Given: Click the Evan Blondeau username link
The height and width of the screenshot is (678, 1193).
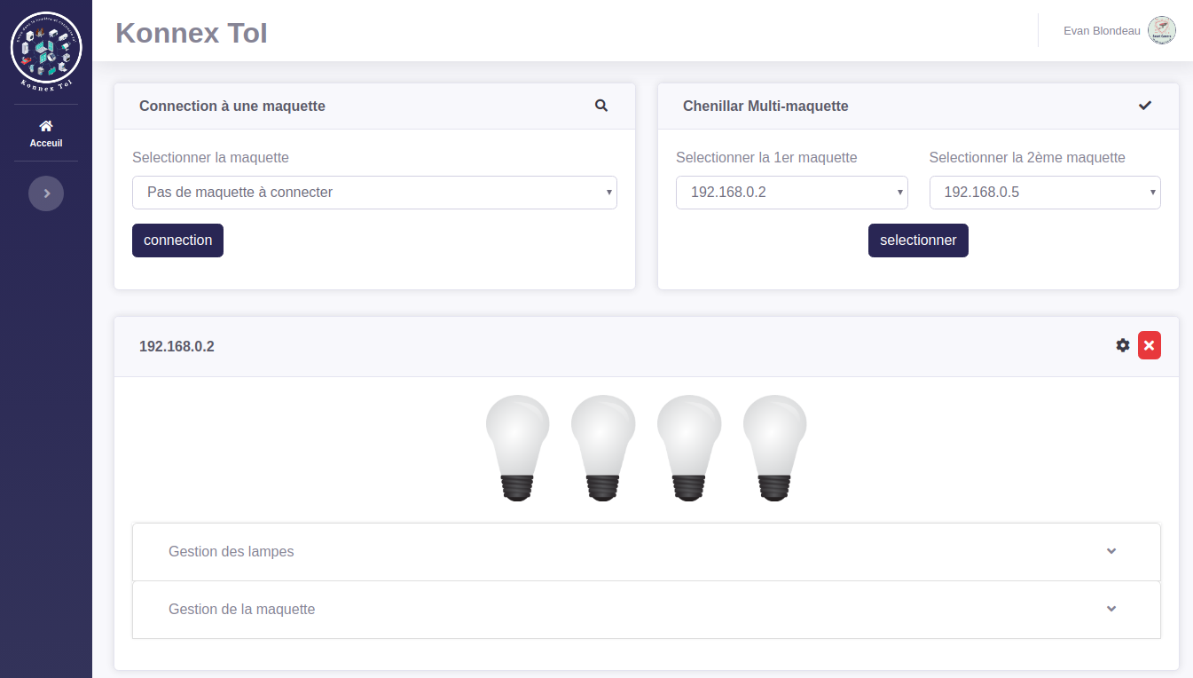Looking at the screenshot, I should [1102, 31].
